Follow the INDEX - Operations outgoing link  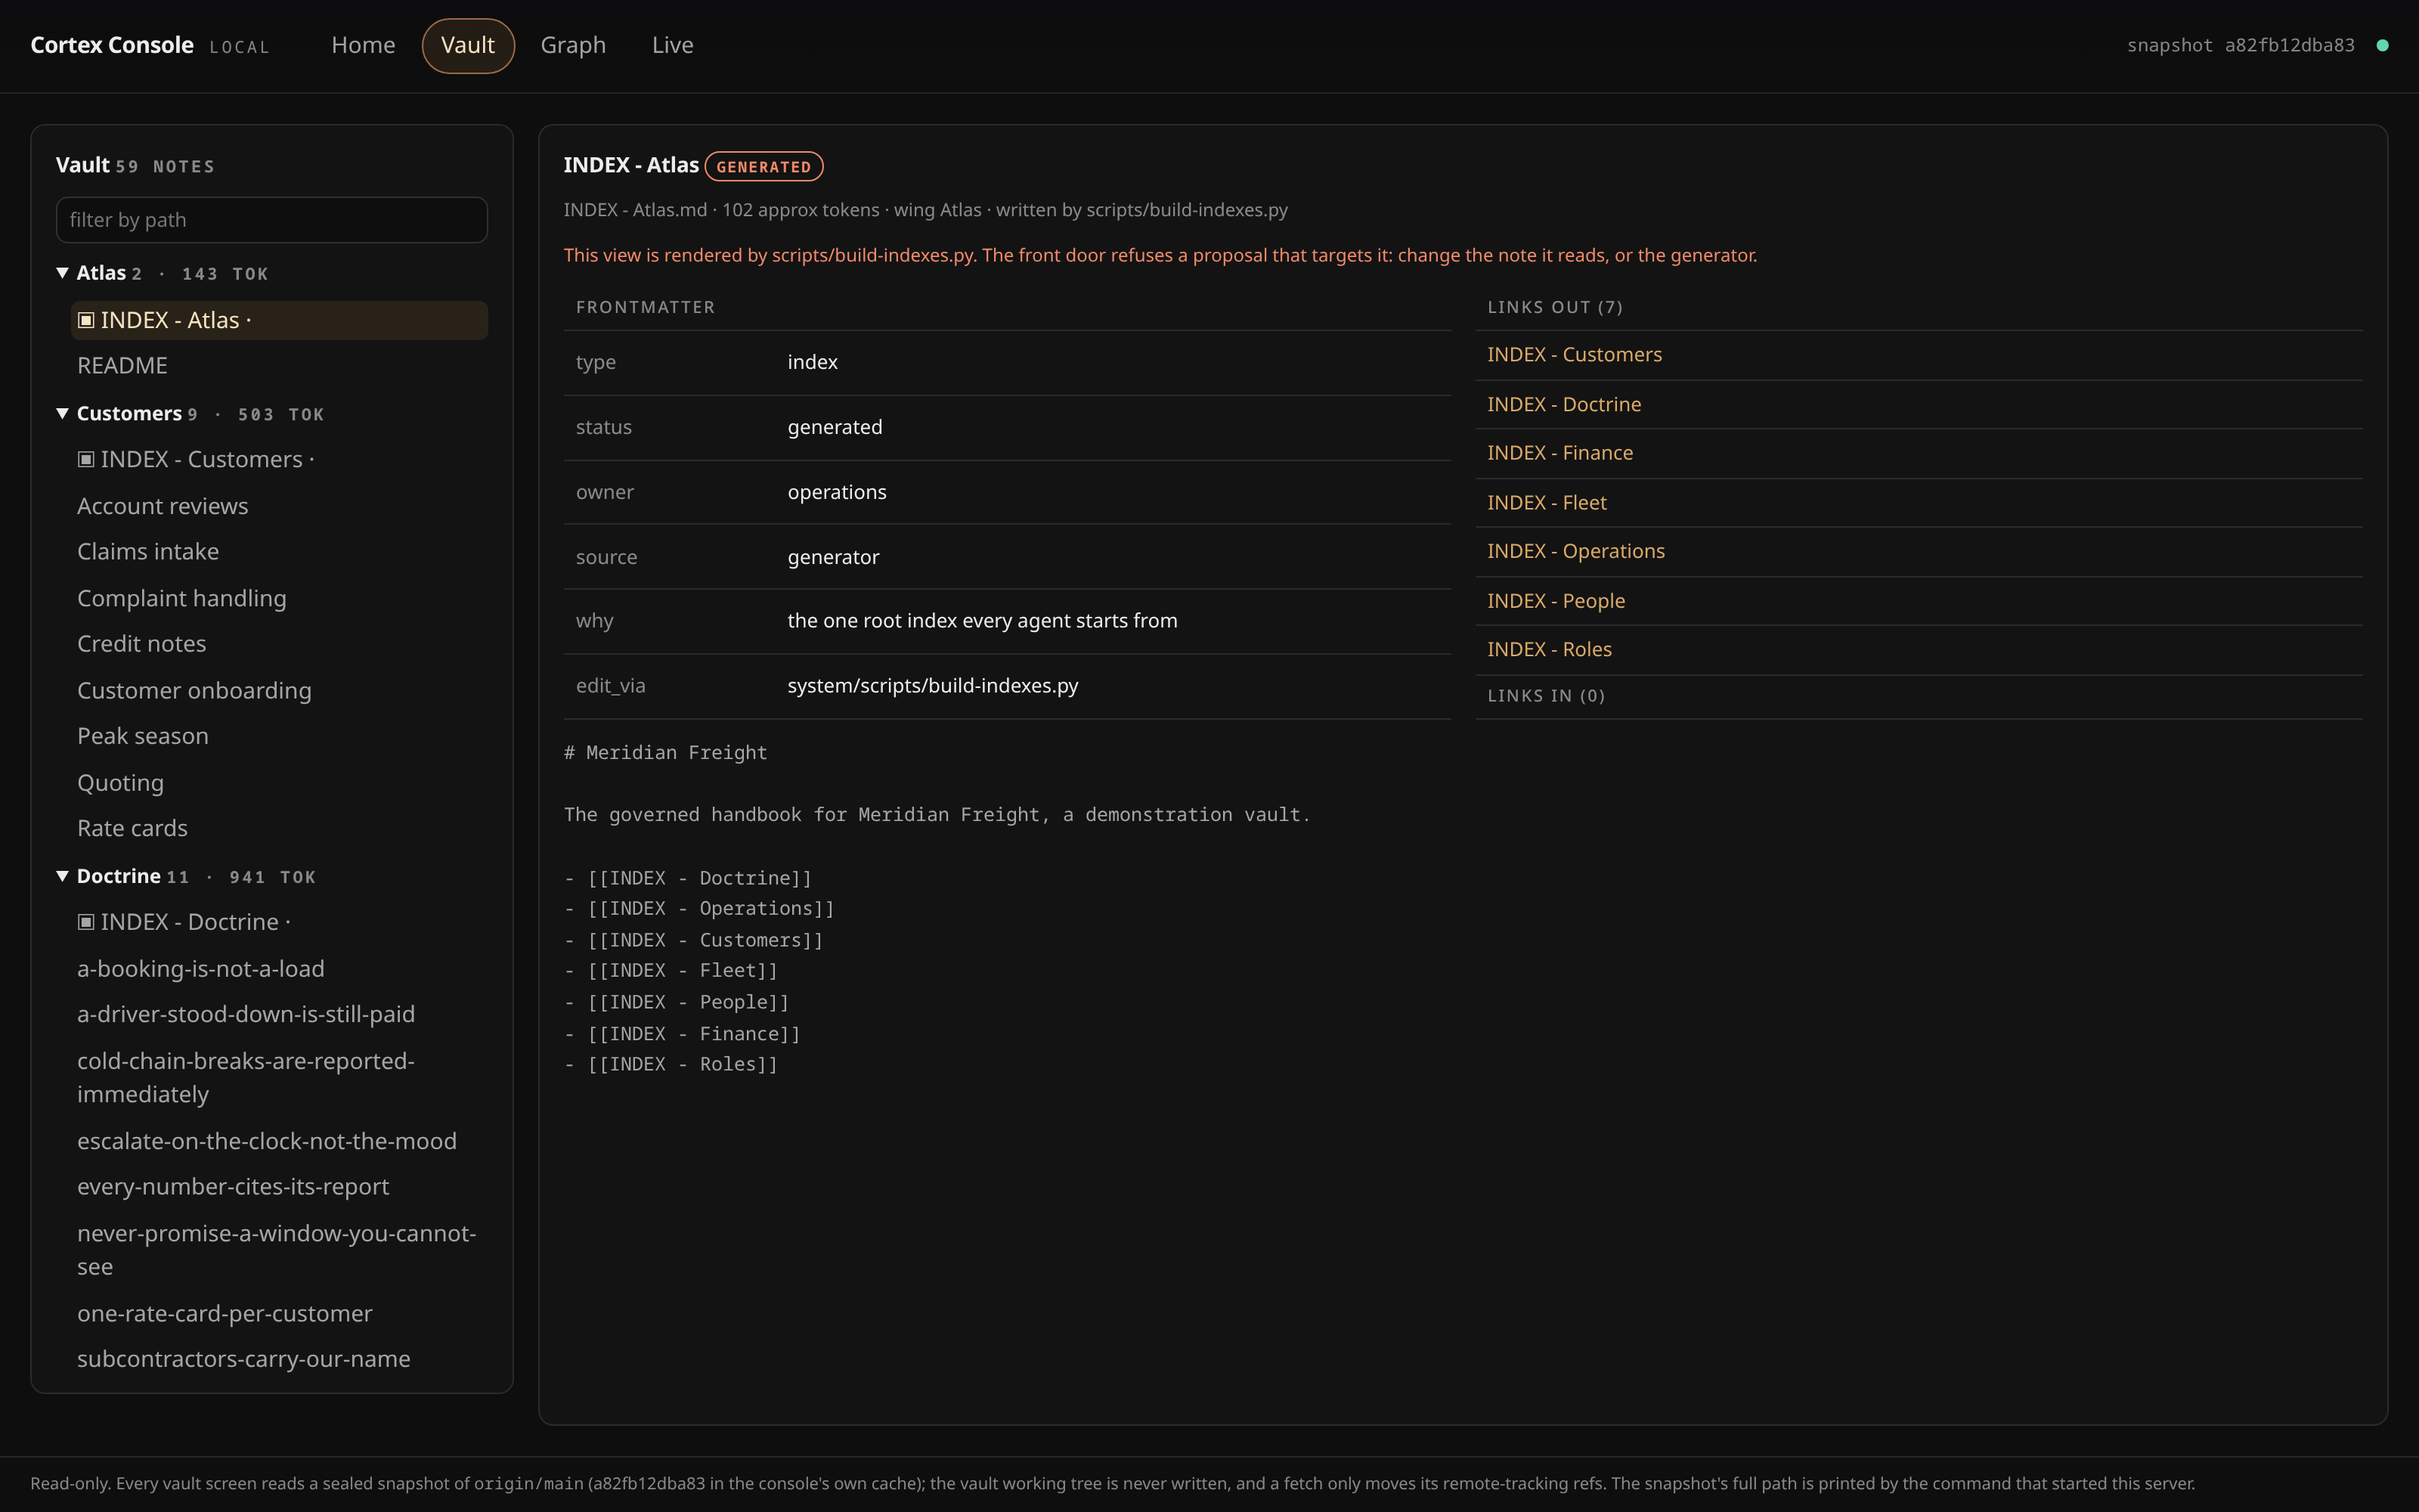(x=1576, y=551)
